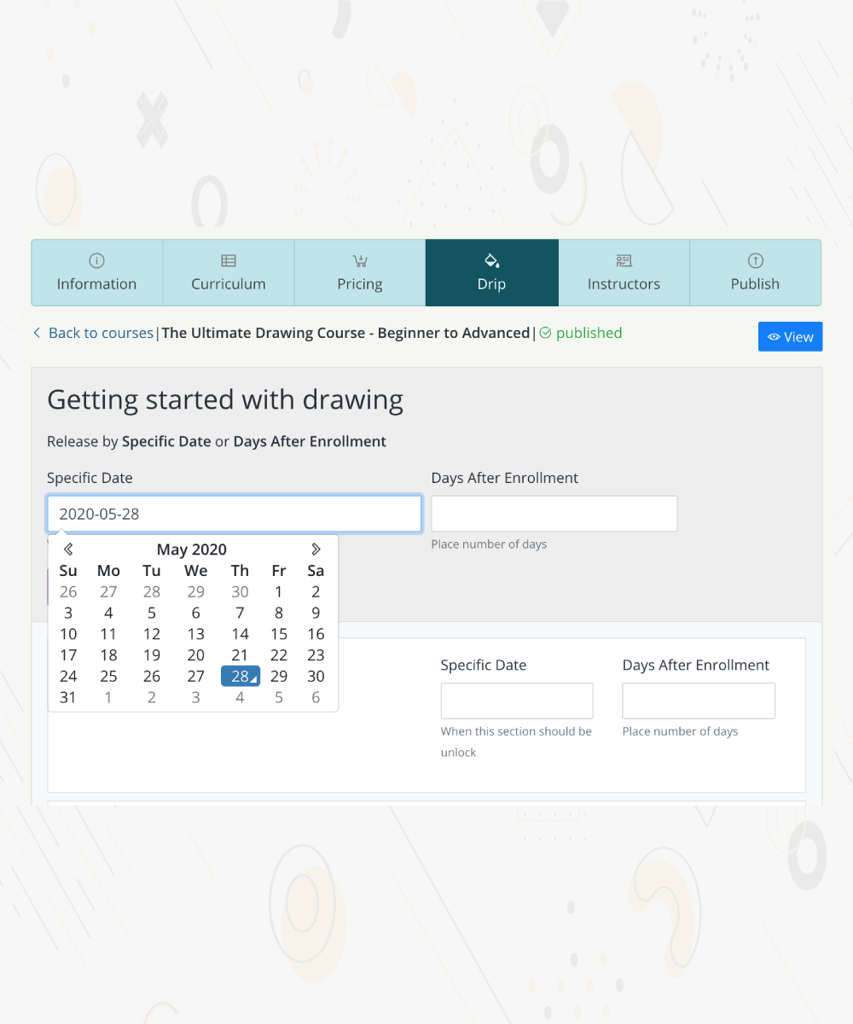Pick April 26 greyed date in calendar
Image resolution: width=853 pixels, height=1024 pixels.
(68, 591)
